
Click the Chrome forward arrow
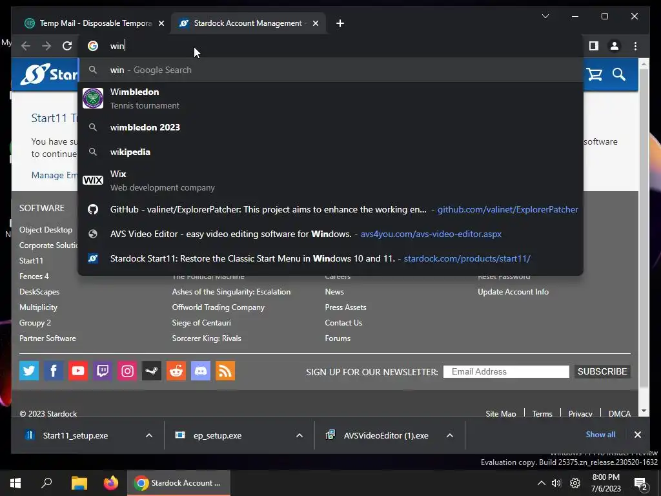(46, 46)
